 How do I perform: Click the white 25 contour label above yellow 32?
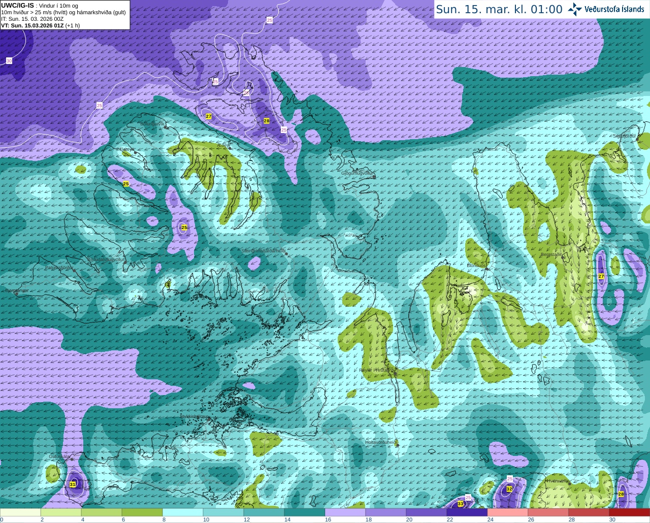coord(510,478)
